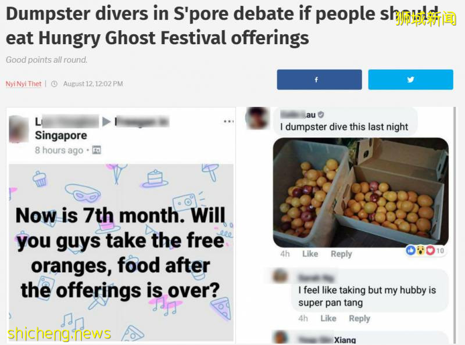Click the post author's blurred profile picture

pyautogui.click(x=19, y=128)
